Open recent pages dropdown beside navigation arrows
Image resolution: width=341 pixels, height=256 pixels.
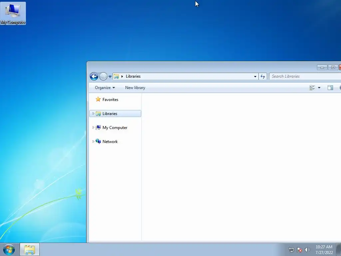pos(110,77)
